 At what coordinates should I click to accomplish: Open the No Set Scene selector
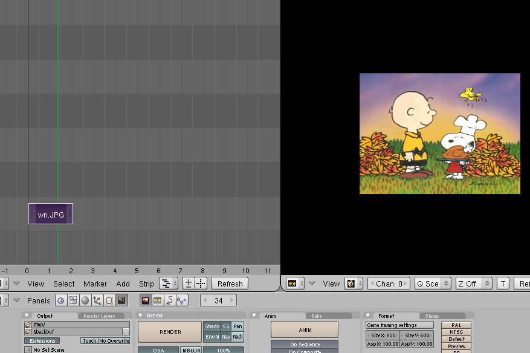click(x=28, y=349)
